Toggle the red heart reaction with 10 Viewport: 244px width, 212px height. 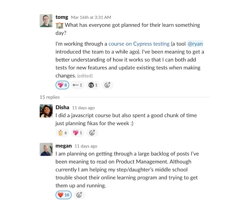(x=63, y=195)
